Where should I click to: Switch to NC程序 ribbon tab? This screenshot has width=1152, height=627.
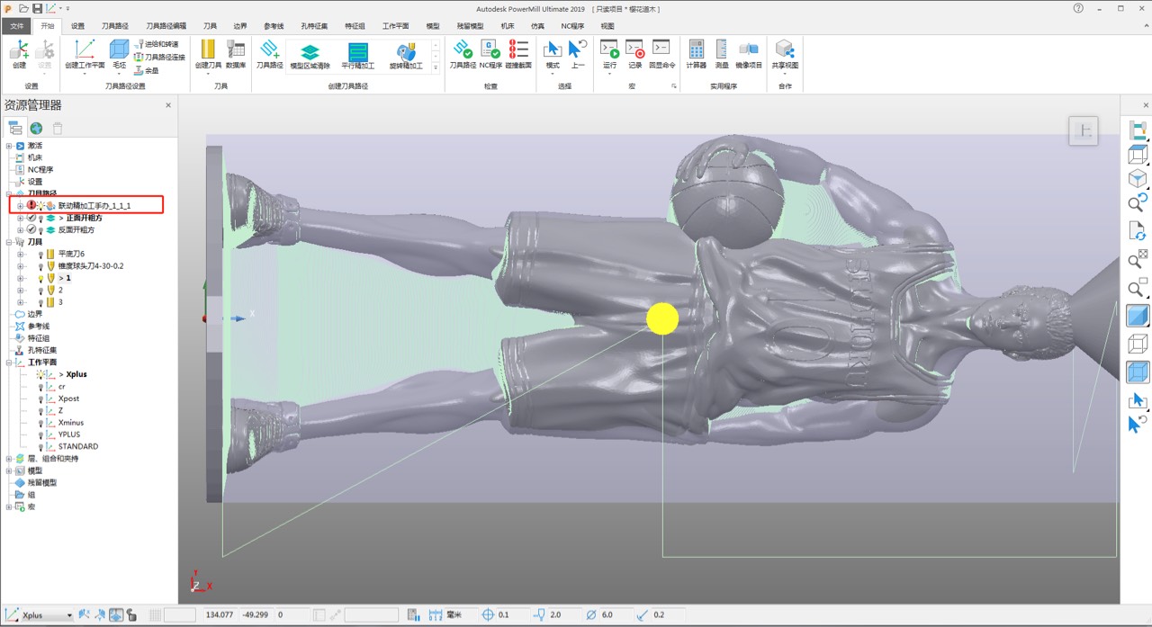(x=572, y=26)
